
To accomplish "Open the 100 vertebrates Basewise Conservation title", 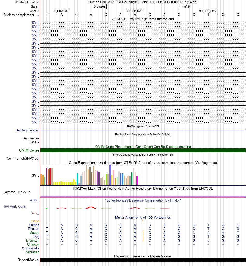I will pos(143,200).
